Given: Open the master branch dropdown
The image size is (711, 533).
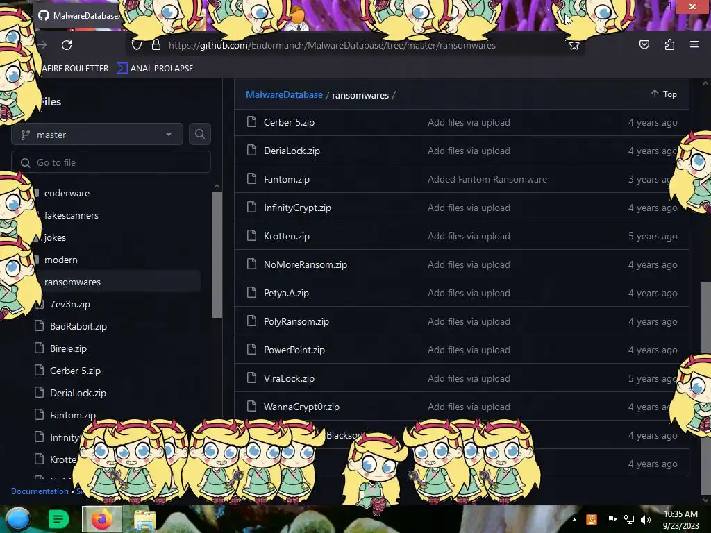Looking at the screenshot, I should [97, 134].
